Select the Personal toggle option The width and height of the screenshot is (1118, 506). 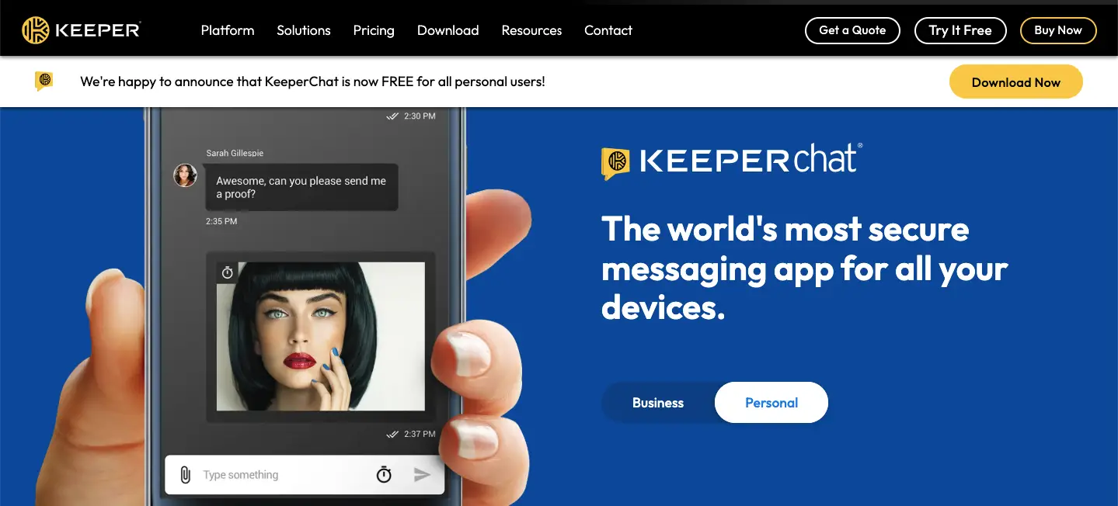point(771,403)
